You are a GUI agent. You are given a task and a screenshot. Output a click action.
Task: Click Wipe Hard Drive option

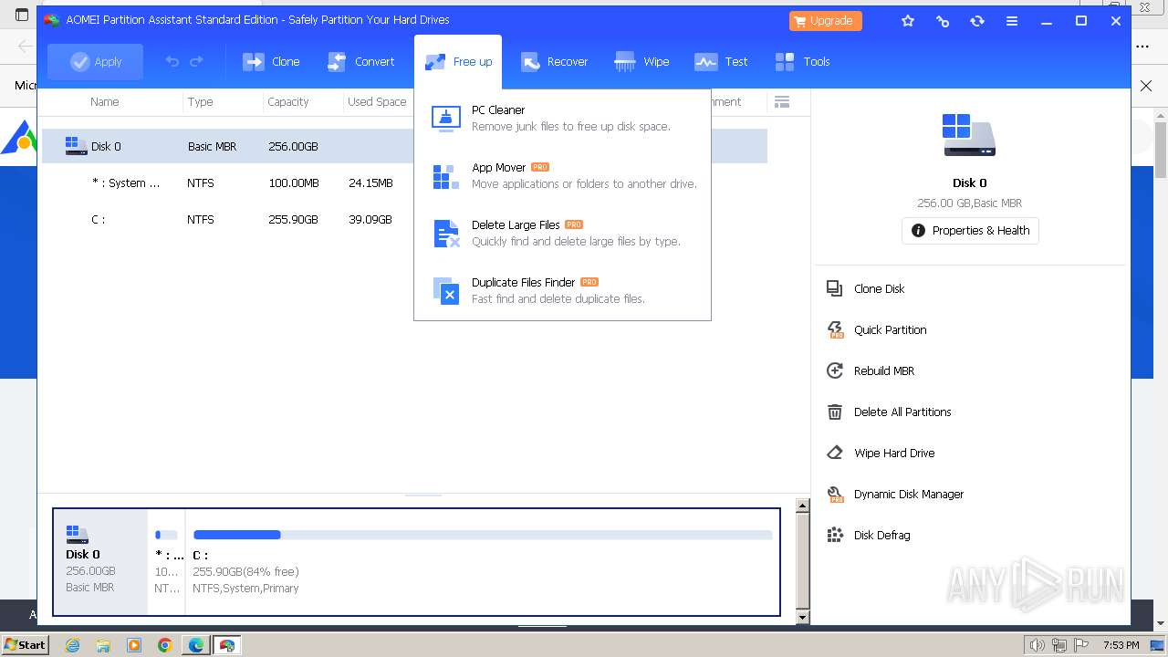point(894,453)
